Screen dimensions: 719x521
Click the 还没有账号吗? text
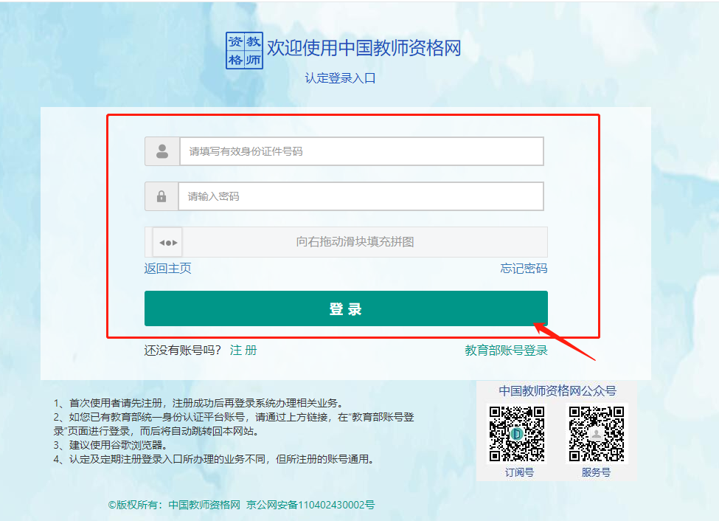[x=182, y=351]
